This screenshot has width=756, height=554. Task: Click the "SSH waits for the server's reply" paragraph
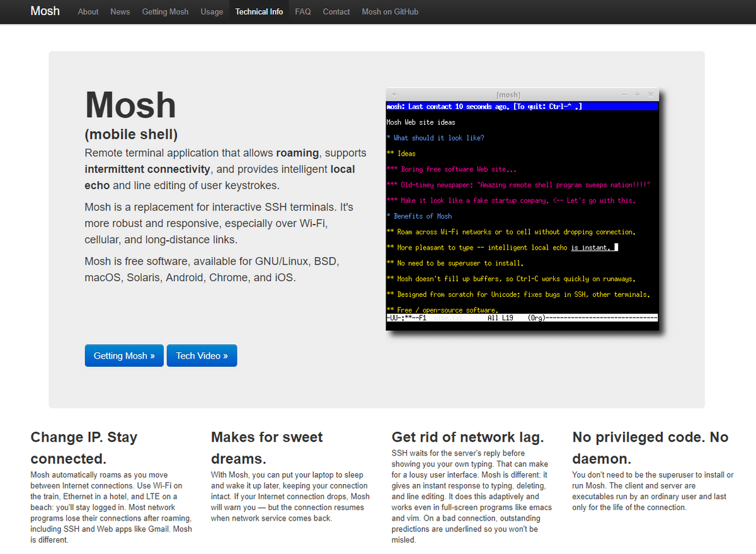click(x=472, y=497)
